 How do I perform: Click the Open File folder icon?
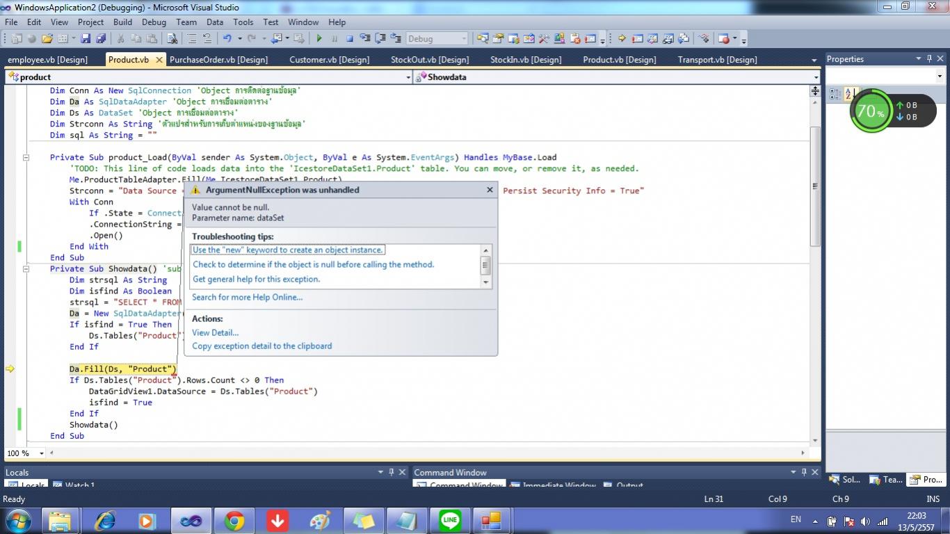pyautogui.click(x=47, y=39)
